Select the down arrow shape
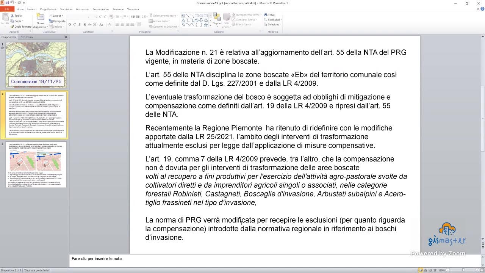485x273 pixels. click(x=201, y=20)
